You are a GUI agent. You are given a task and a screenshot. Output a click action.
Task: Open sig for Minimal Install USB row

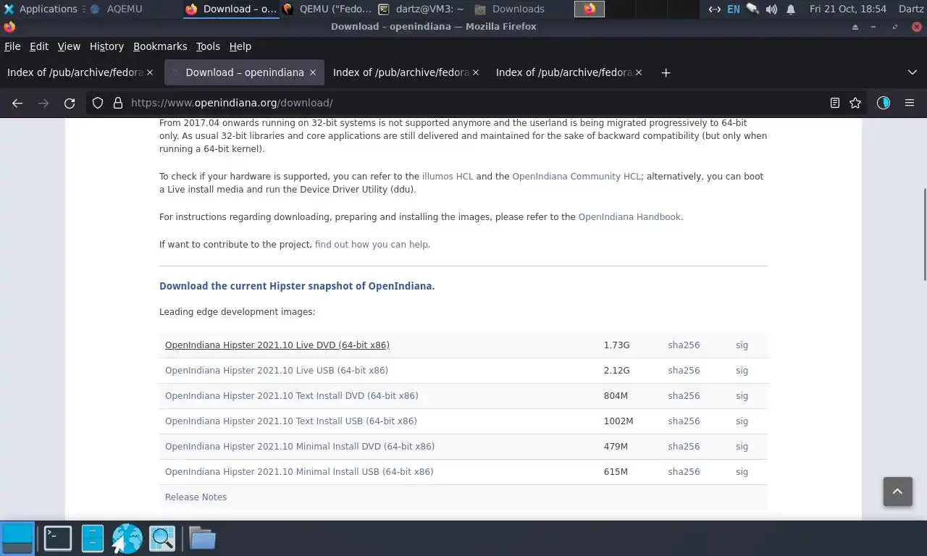[x=742, y=472]
